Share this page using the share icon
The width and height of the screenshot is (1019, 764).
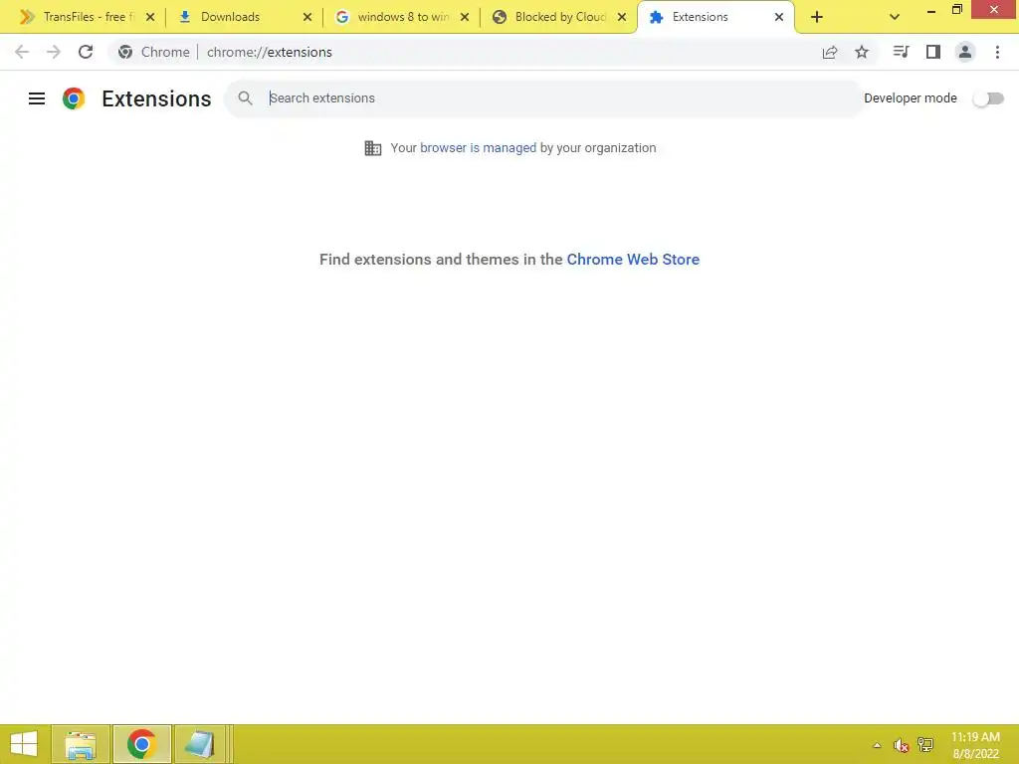[x=830, y=52]
